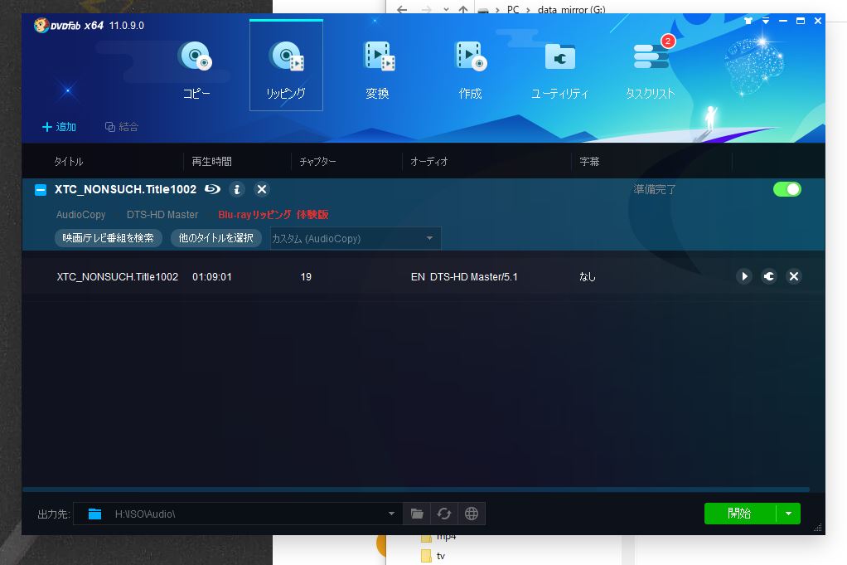Close the DVDFab window
This screenshot has width=847, height=565.
(x=818, y=21)
